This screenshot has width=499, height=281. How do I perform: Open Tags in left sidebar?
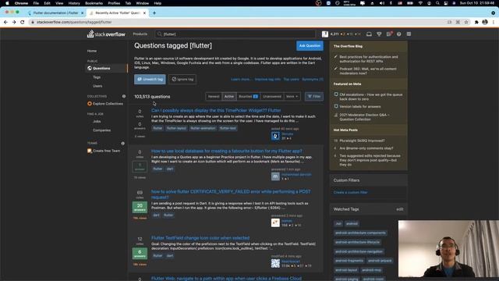(x=97, y=77)
